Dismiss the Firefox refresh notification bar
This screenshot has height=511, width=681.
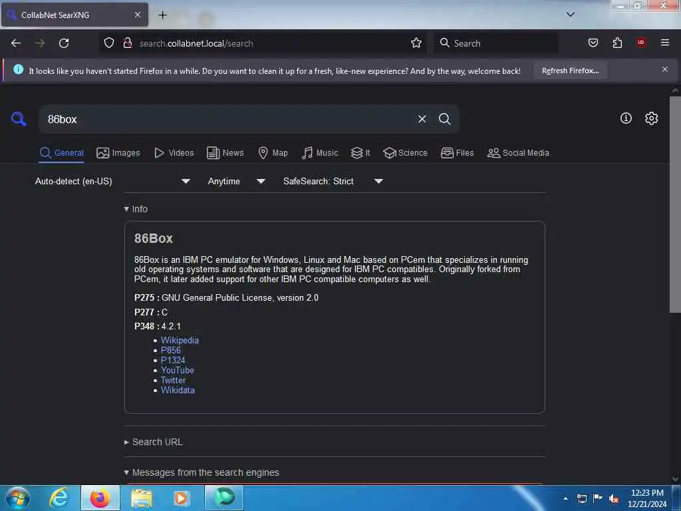pyautogui.click(x=664, y=69)
